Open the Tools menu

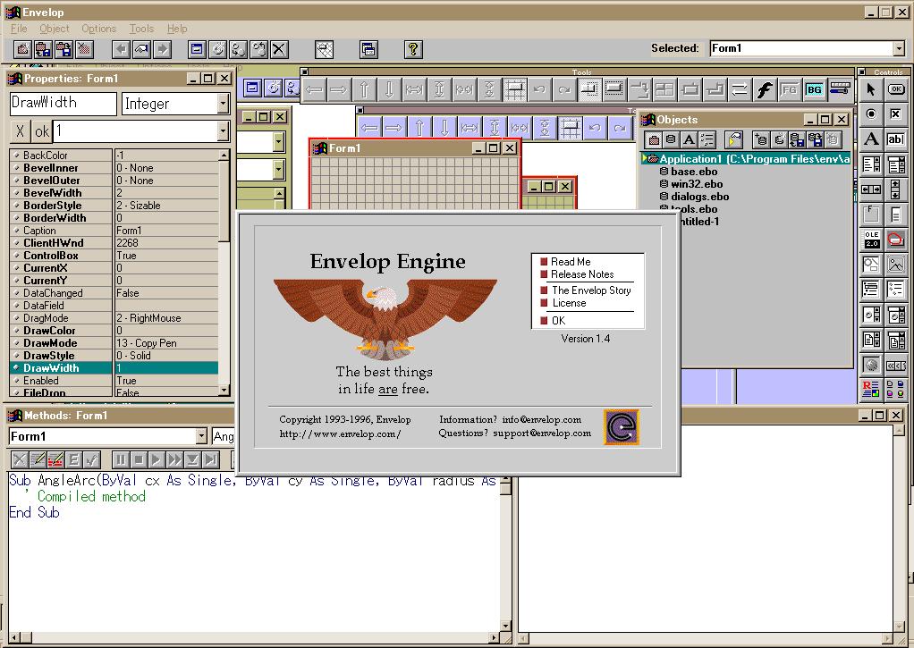pyautogui.click(x=141, y=29)
